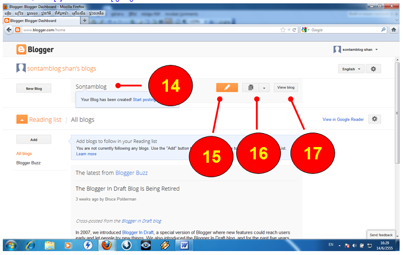Click the orange pencil create-post button

pyautogui.click(x=227, y=88)
